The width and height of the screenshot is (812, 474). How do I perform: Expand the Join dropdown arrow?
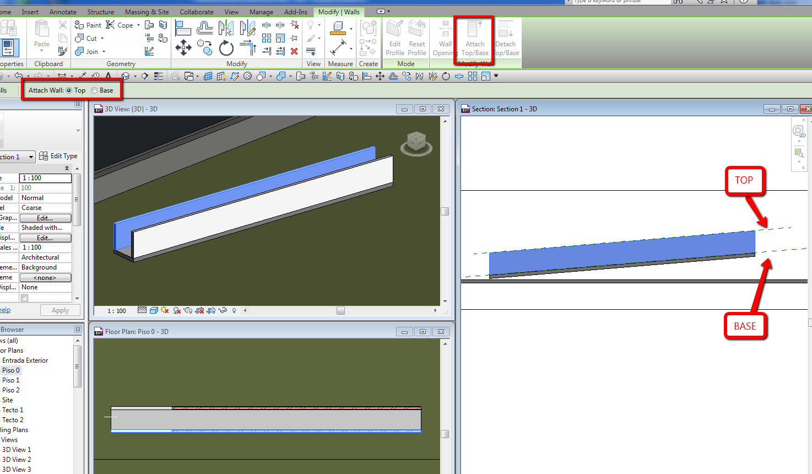coord(104,52)
